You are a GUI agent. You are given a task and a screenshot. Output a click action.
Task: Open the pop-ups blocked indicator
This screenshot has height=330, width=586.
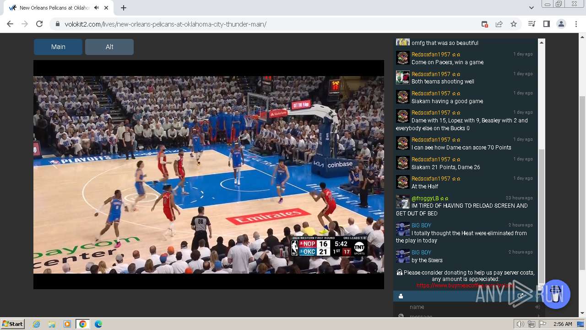click(484, 24)
